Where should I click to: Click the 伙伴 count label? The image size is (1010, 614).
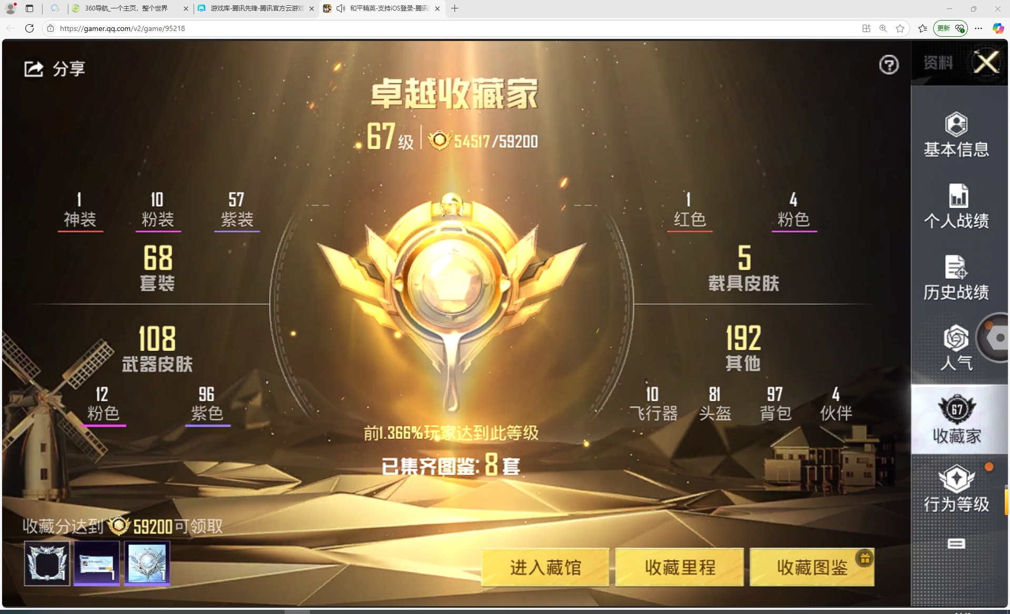pyautogui.click(x=836, y=404)
